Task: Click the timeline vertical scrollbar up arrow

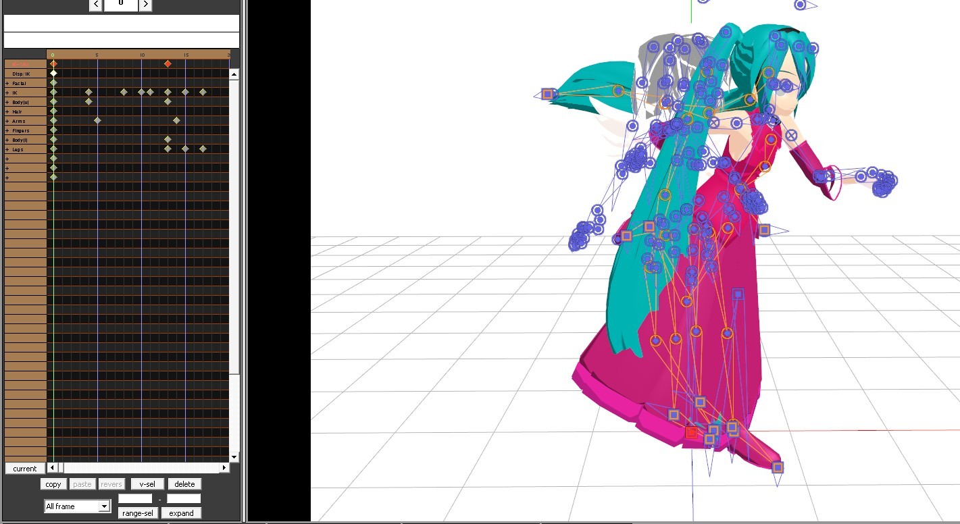Action: pyautogui.click(x=234, y=74)
